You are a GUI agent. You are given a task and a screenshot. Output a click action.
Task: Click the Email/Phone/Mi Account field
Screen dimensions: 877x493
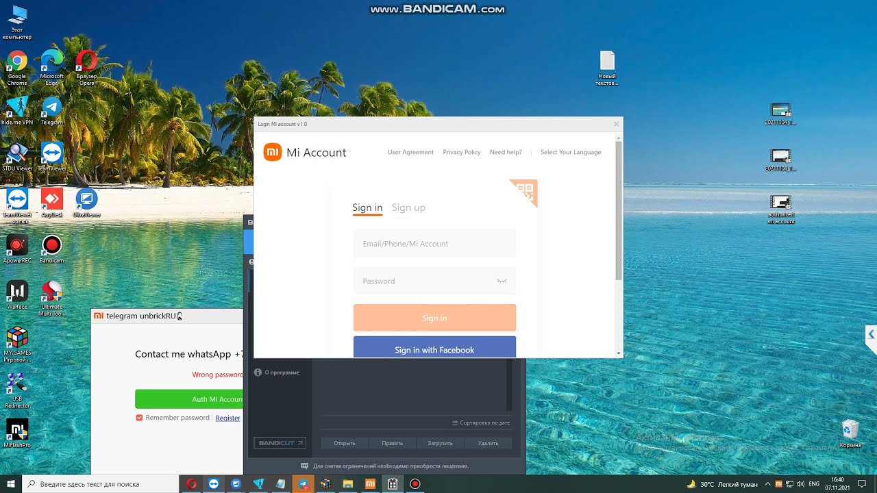[434, 244]
